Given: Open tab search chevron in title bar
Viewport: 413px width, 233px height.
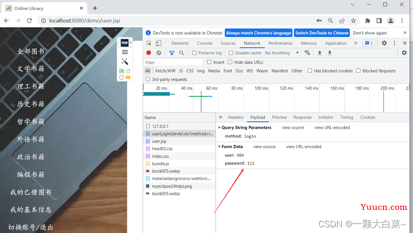Looking at the screenshot, I should pyautogui.click(x=352, y=4).
